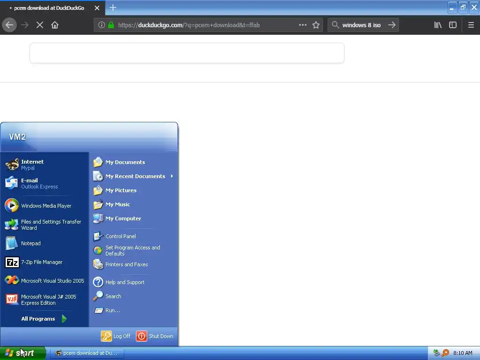Select the pcem download at DuckDuckGo tab
Image resolution: width=480 pixels, height=360 pixels.
click(52, 8)
